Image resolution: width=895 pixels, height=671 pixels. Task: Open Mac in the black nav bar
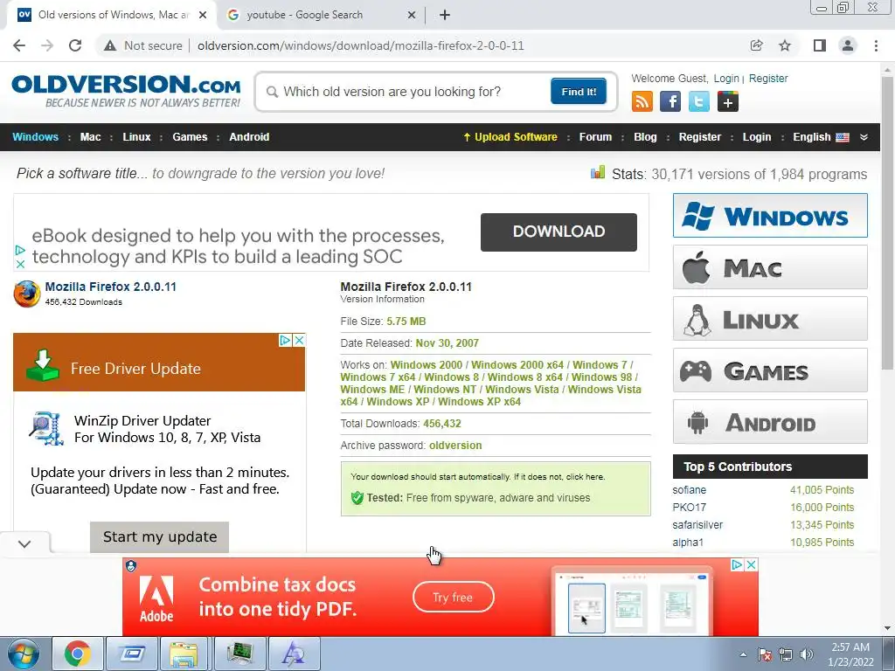pos(90,137)
